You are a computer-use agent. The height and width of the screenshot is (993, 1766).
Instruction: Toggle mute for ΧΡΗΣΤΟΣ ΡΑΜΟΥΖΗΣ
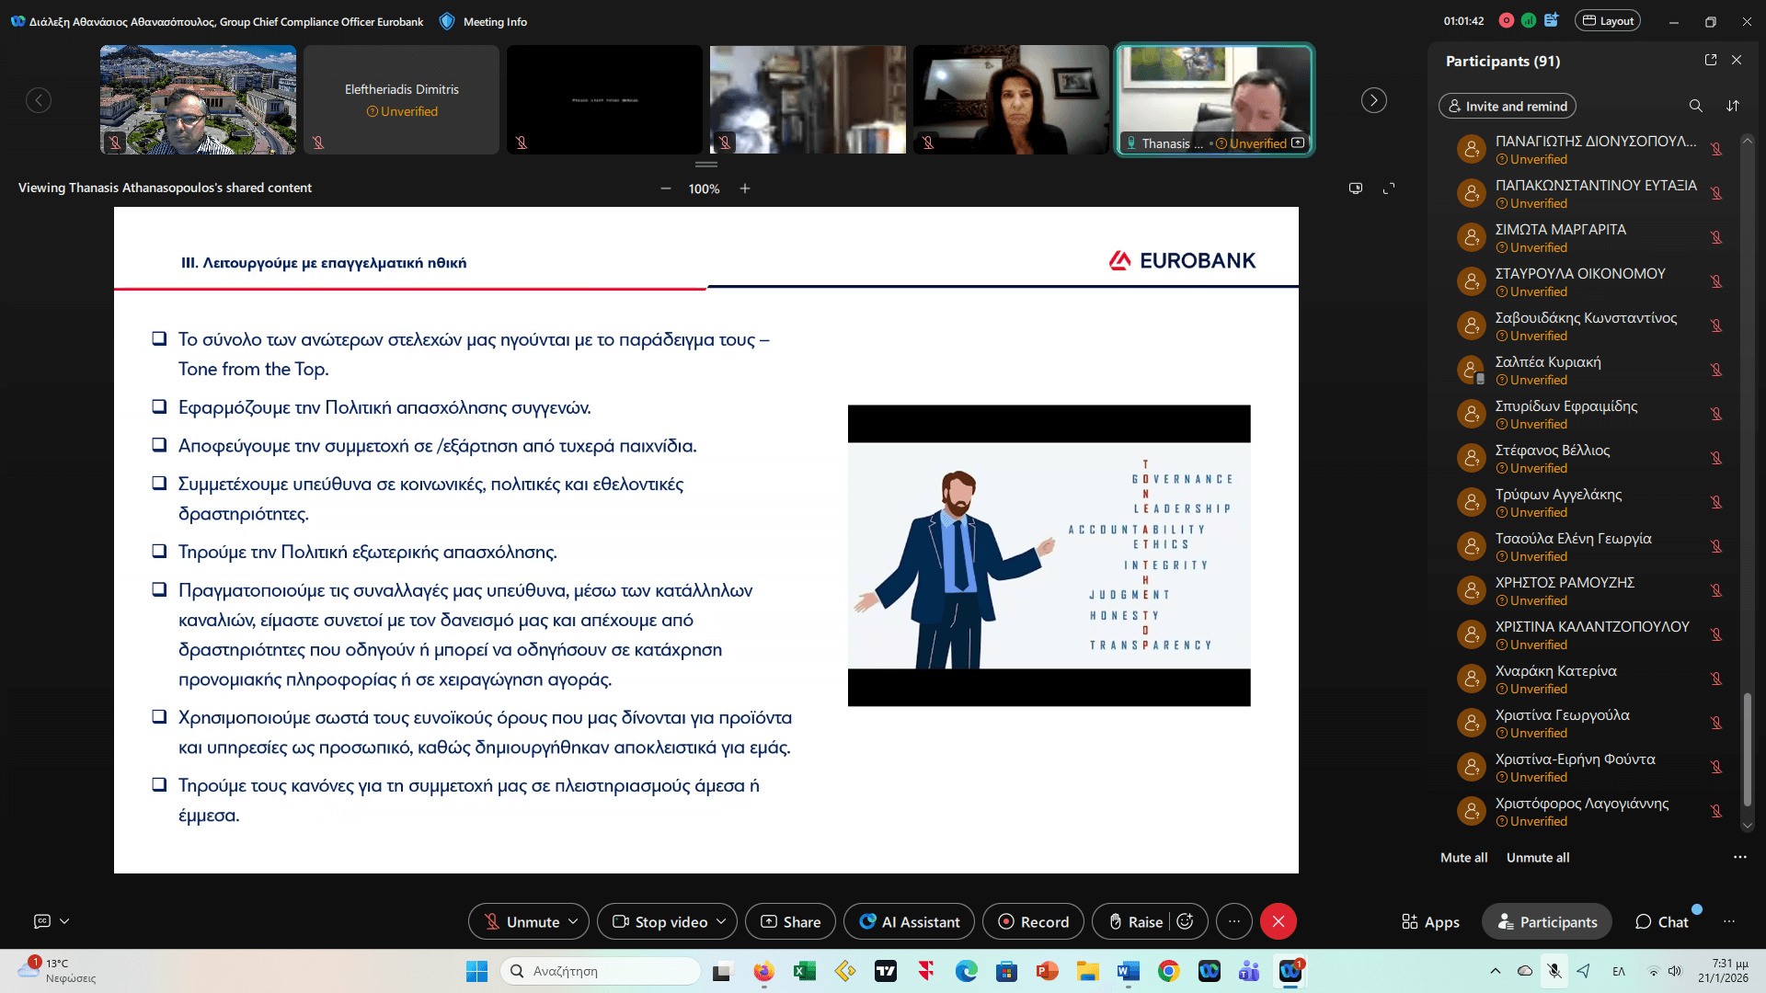pyautogui.click(x=1715, y=590)
